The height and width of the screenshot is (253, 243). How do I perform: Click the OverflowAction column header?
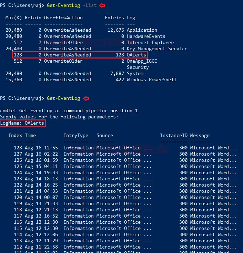(x=63, y=18)
